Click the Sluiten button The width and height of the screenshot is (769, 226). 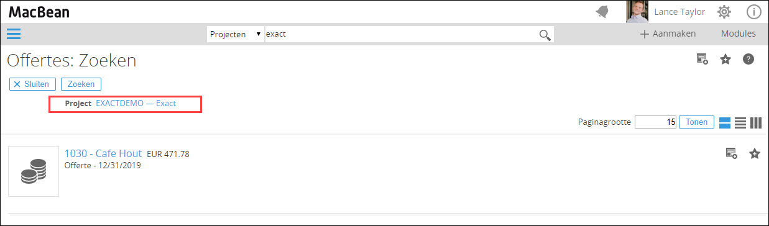(32, 84)
